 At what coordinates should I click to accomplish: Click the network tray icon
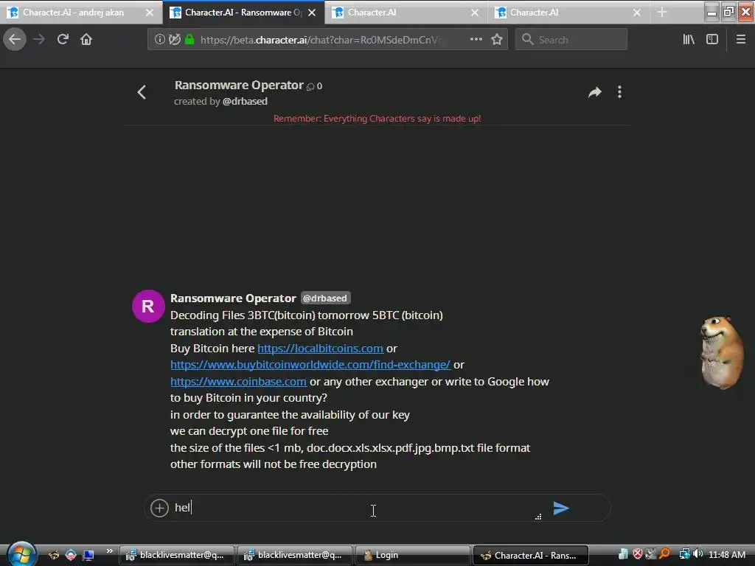point(684,554)
